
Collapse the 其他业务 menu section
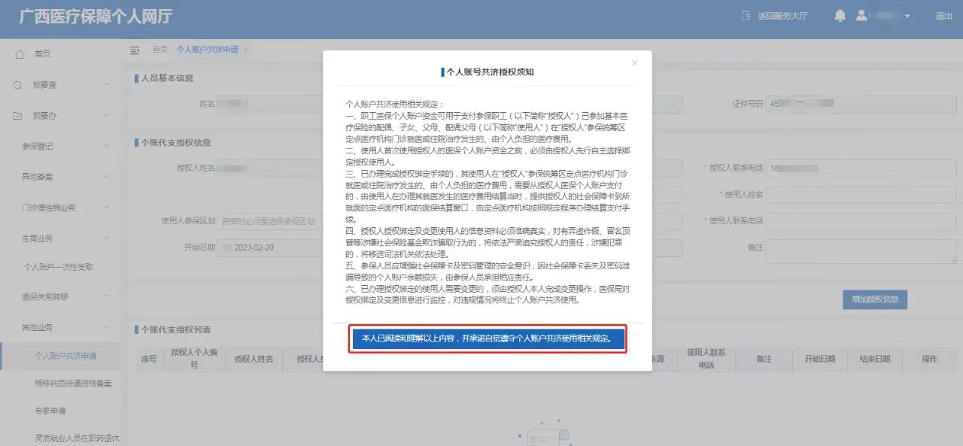pos(106,327)
